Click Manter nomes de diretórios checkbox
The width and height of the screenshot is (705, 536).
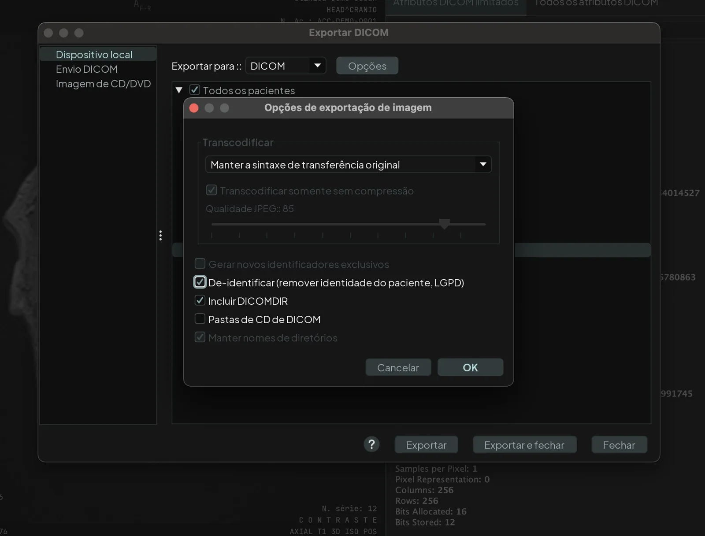click(200, 337)
